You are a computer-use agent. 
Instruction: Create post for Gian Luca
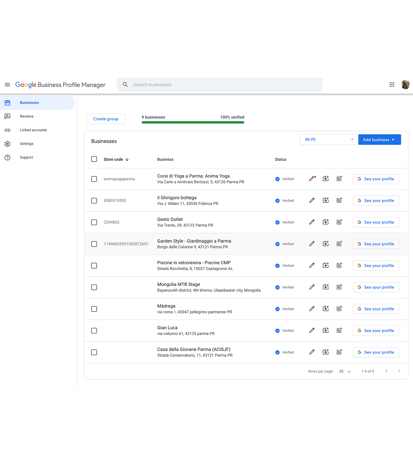coord(339,330)
